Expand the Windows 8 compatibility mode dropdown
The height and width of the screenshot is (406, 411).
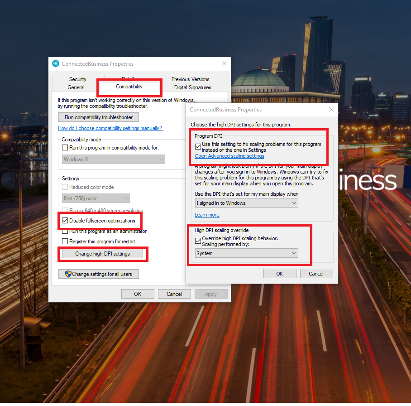(114, 159)
